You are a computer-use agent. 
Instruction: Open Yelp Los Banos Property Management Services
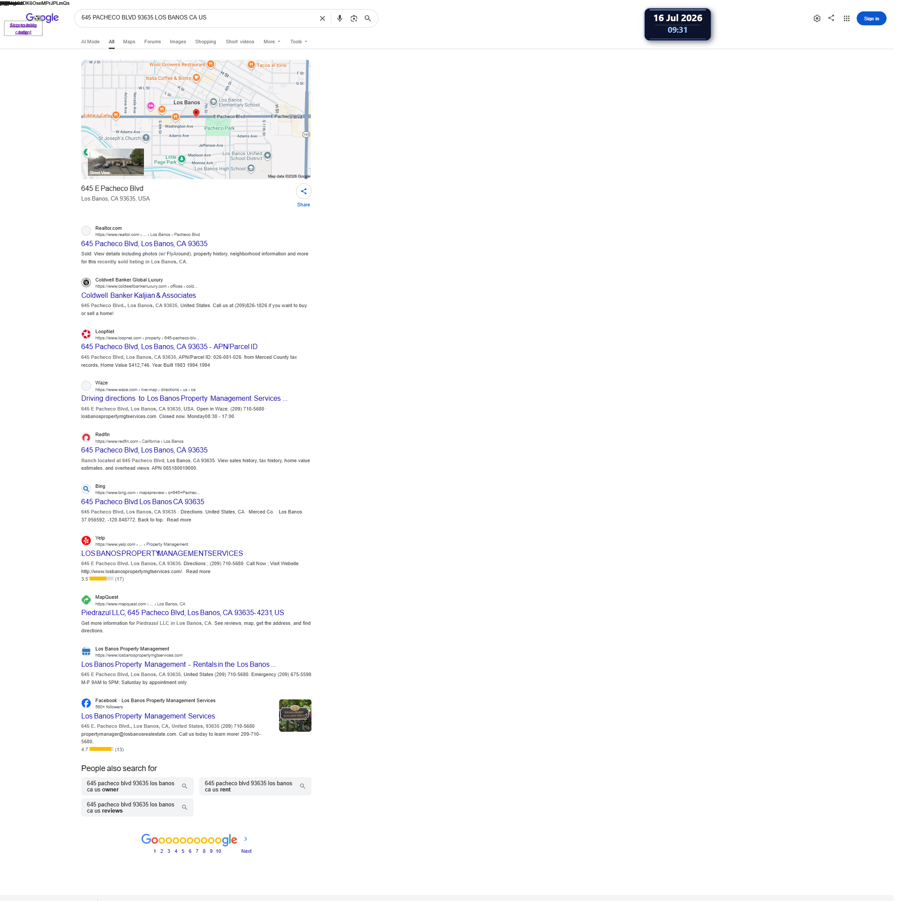(163, 556)
